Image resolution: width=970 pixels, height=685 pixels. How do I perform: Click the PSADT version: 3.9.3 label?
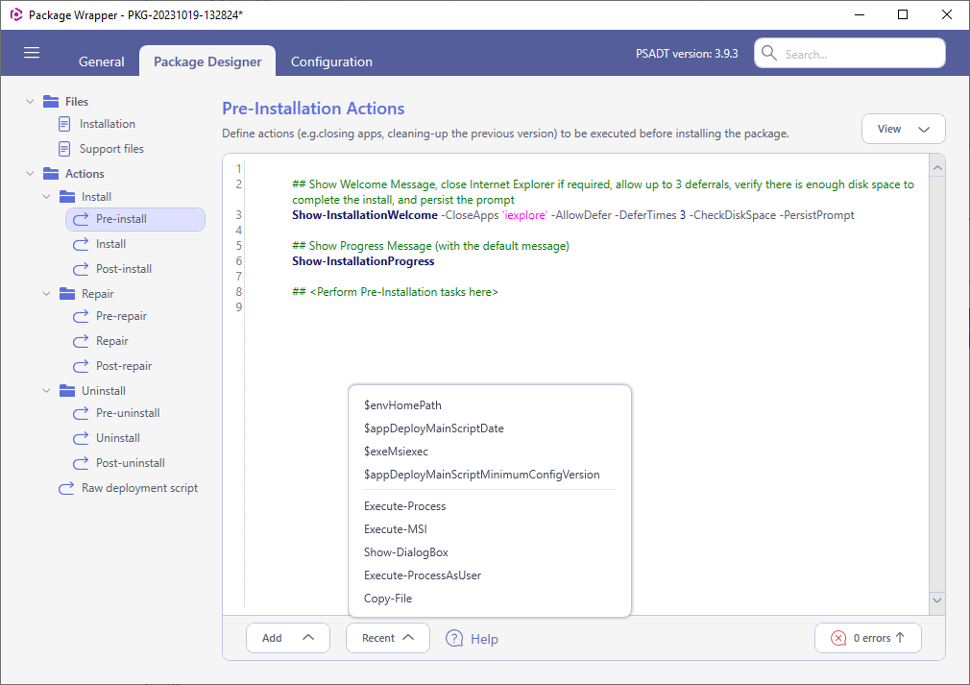click(x=687, y=54)
